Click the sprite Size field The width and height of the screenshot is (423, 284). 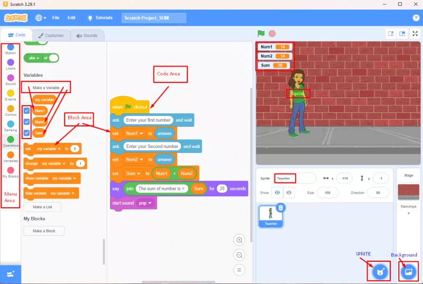pos(327,193)
